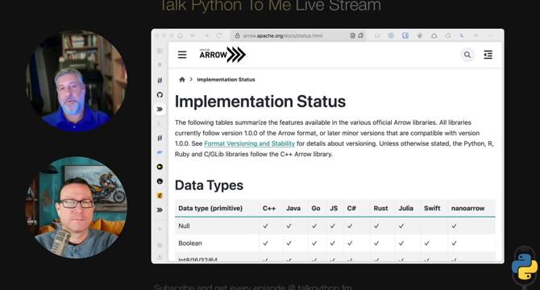Click the Implementation Status breadcrumb text
Image resolution: width=540 pixels, height=290 pixels.
pyautogui.click(x=226, y=80)
